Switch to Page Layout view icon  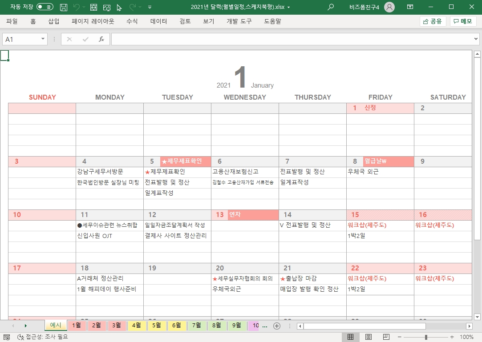click(368, 337)
